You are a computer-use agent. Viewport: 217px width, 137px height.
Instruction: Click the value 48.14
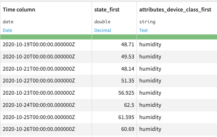pos(128,69)
